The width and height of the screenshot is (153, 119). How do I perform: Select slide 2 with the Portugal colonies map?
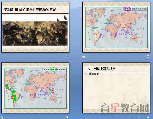[116, 27]
